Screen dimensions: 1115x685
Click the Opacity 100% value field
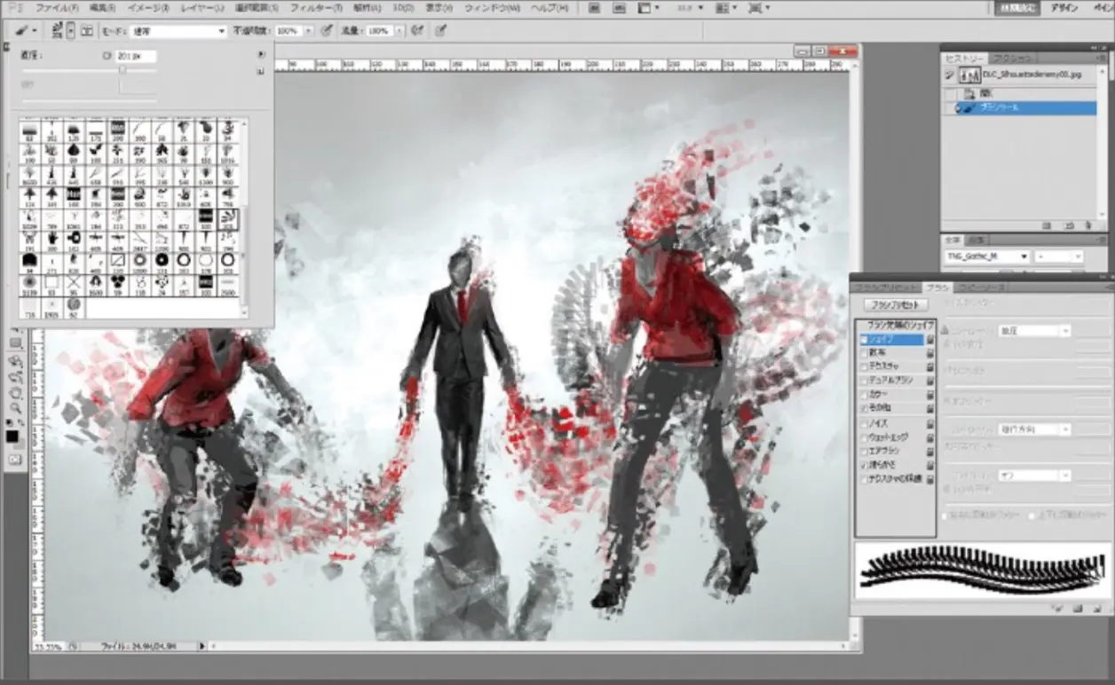pos(289,30)
